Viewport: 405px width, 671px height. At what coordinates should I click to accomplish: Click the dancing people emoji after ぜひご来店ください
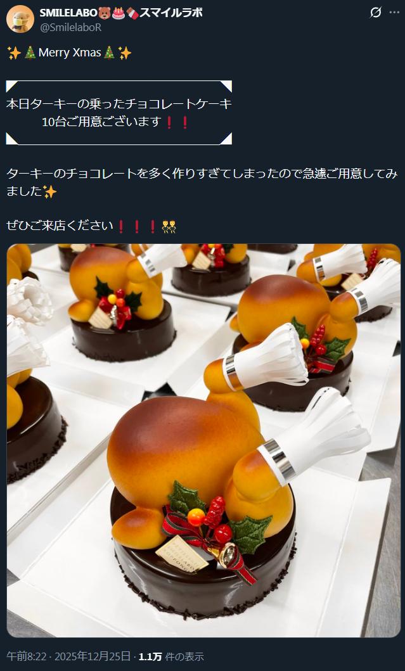[169, 226]
